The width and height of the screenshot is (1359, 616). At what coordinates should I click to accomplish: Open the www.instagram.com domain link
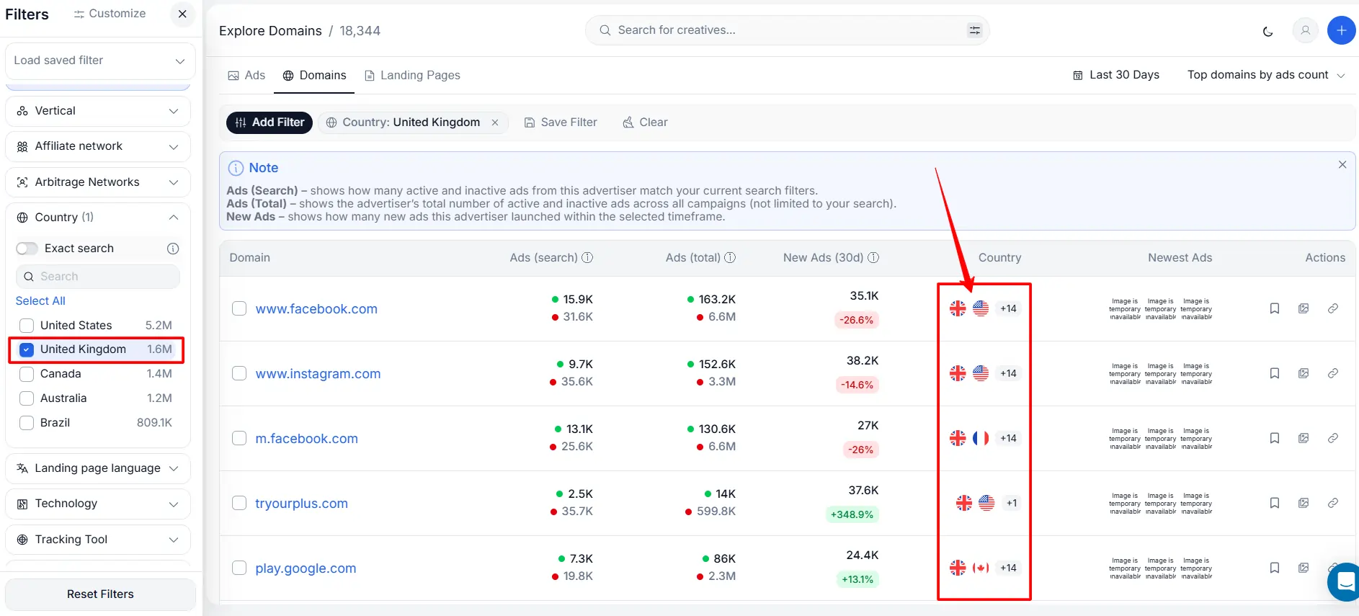pyautogui.click(x=318, y=374)
